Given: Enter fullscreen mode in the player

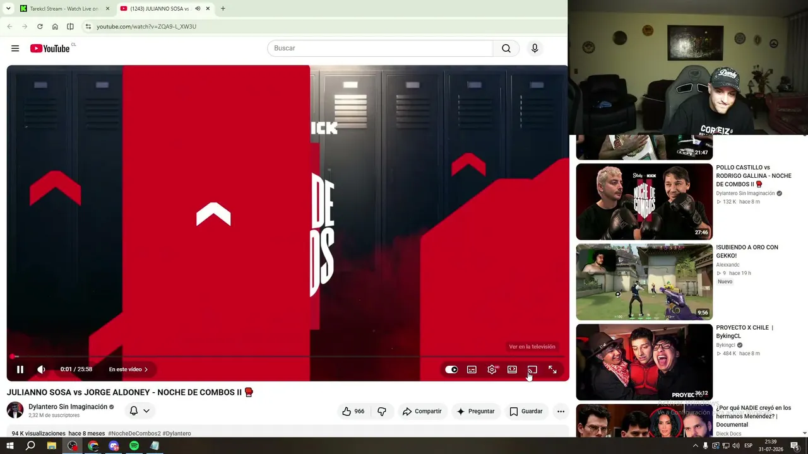Looking at the screenshot, I should [552, 370].
